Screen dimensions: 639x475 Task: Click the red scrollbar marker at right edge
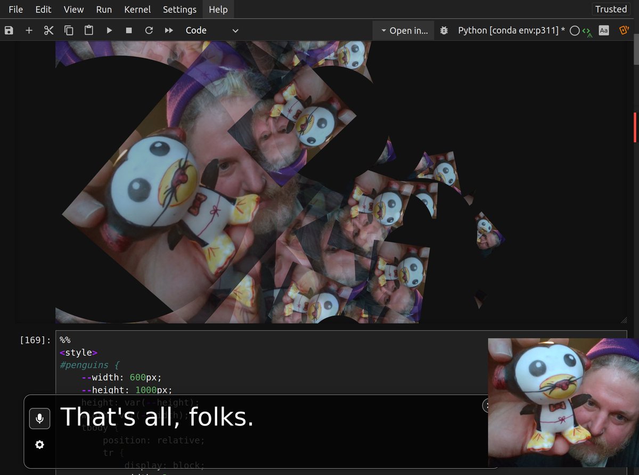(x=635, y=127)
